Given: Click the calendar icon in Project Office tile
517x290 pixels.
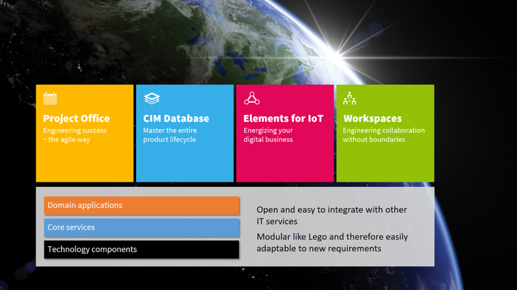Looking at the screenshot, I should tap(50, 98).
